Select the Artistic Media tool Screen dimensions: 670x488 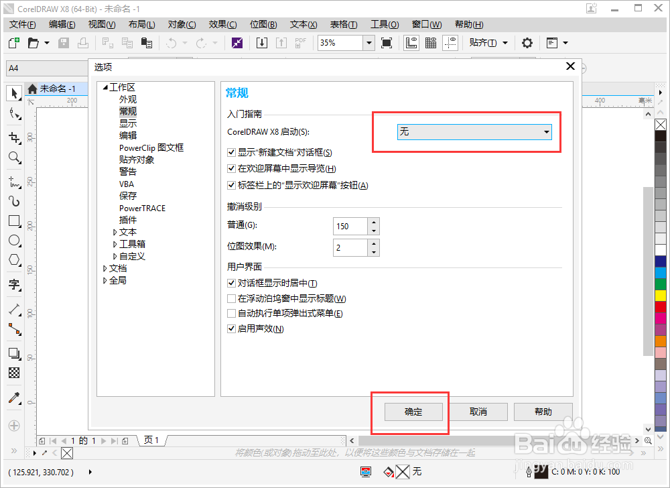click(15, 201)
